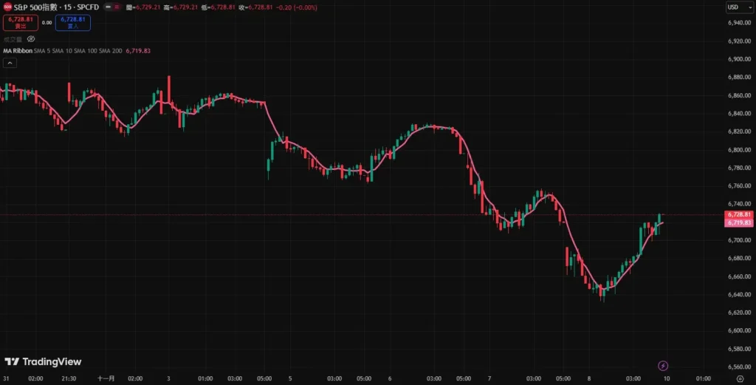Click the 十一月 date label on time axis
Screen dimensions: 756x385
pos(106,378)
